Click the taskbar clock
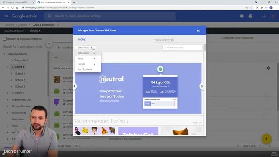The width and height of the screenshot is (279, 157). tap(274, 154)
